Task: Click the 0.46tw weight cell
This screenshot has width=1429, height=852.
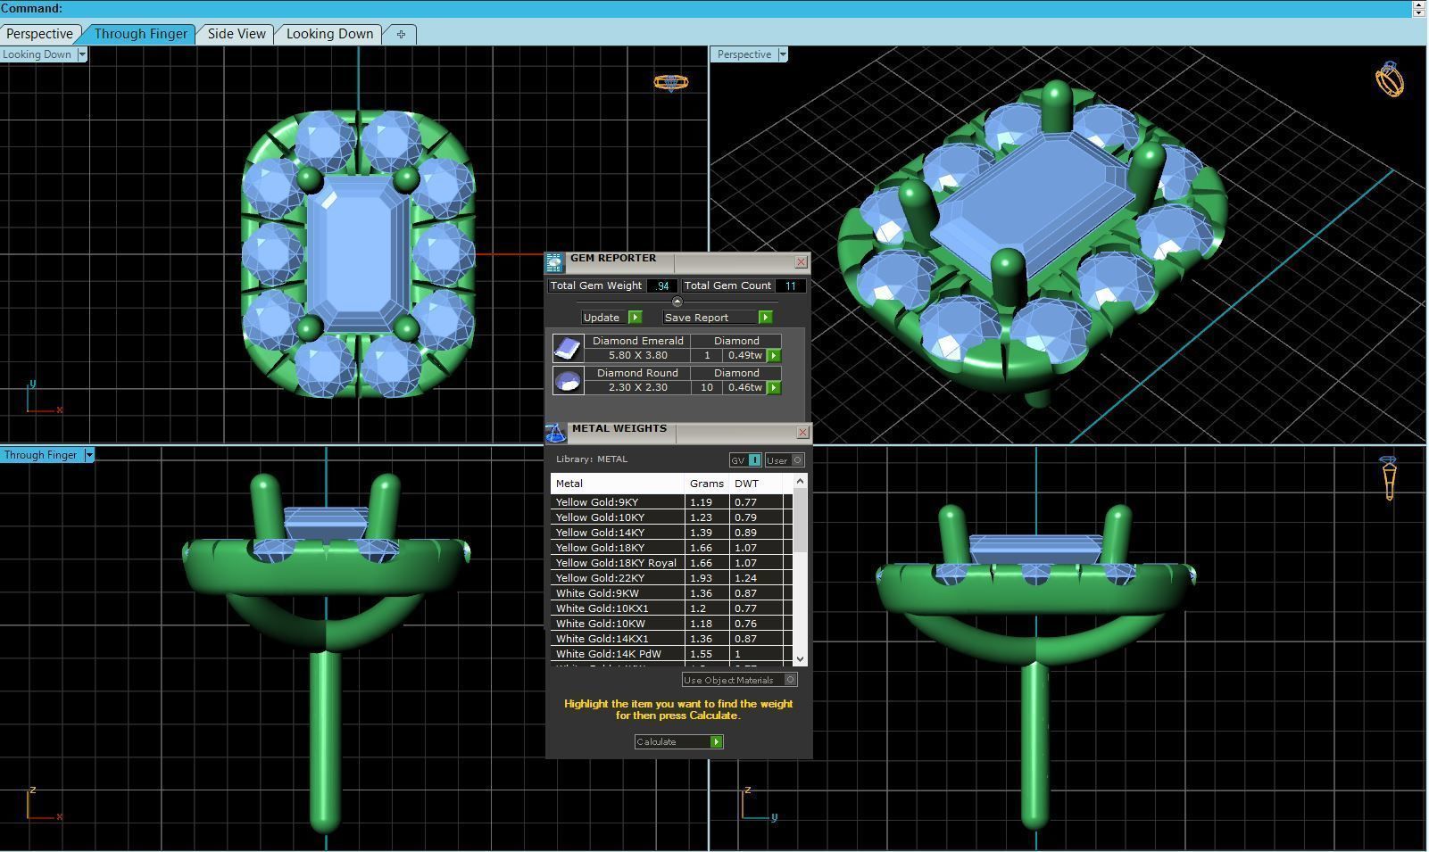Action: pyautogui.click(x=745, y=387)
